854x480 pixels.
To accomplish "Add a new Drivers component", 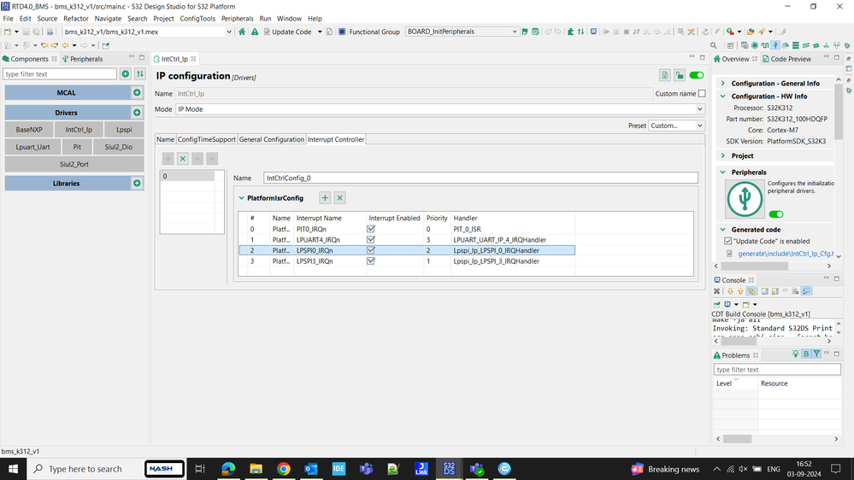I will pos(137,113).
